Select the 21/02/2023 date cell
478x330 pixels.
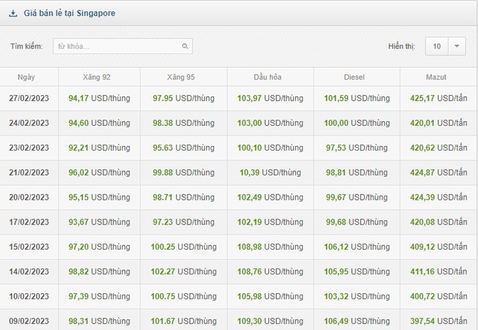tap(29, 172)
